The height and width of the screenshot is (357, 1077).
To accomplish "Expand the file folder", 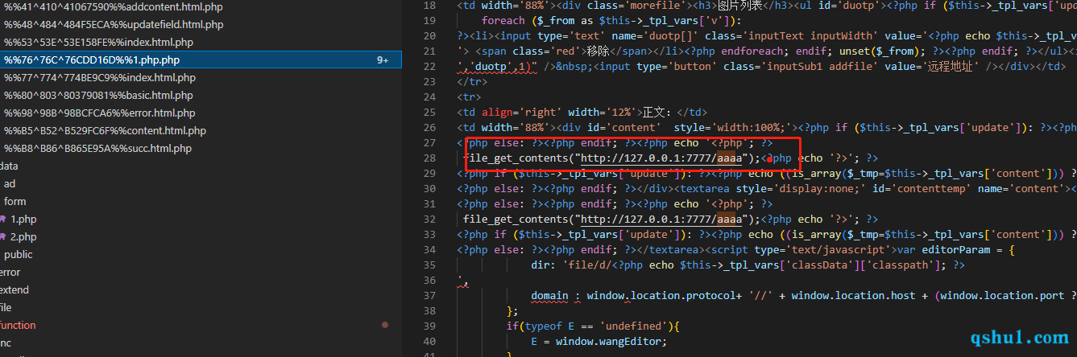I will 6,307.
